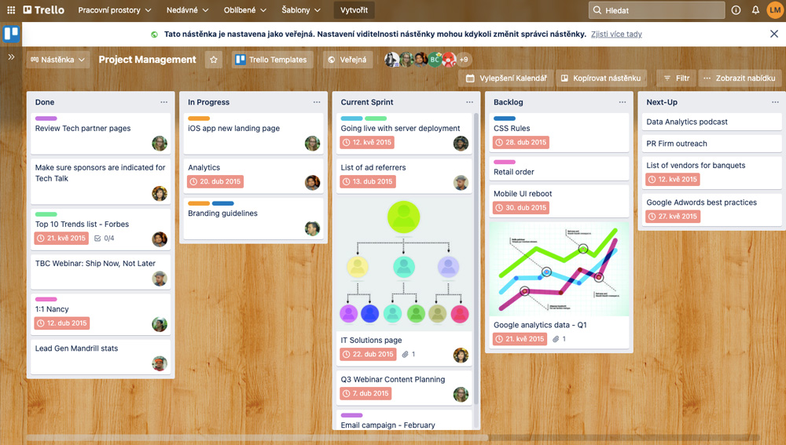Click the Trello board icon in the sidebar
Viewport: 786px width, 445px height.
coord(11,34)
